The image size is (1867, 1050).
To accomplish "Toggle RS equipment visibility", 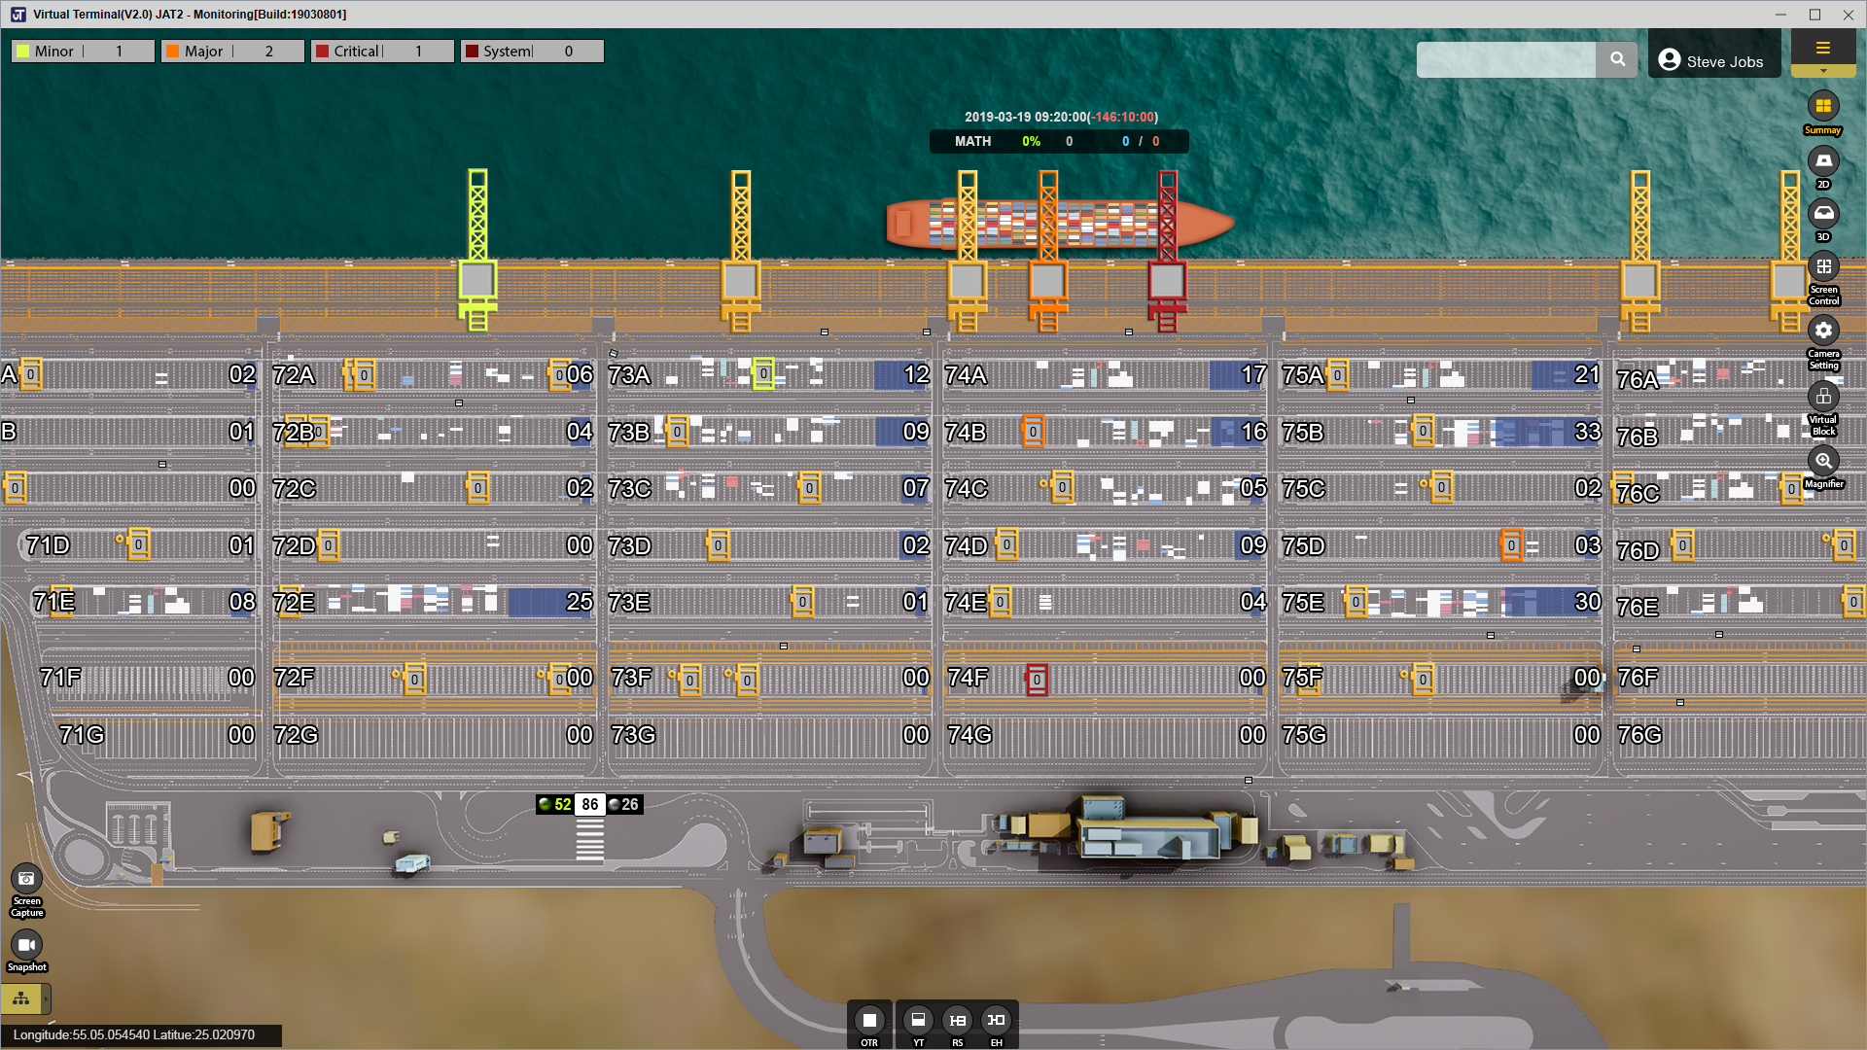I will pos(958,1020).
